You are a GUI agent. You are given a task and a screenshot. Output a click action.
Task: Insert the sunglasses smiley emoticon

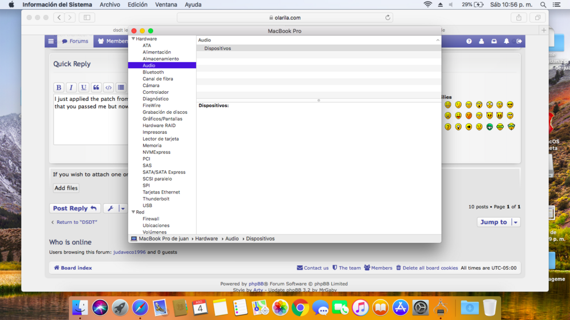tap(510, 105)
